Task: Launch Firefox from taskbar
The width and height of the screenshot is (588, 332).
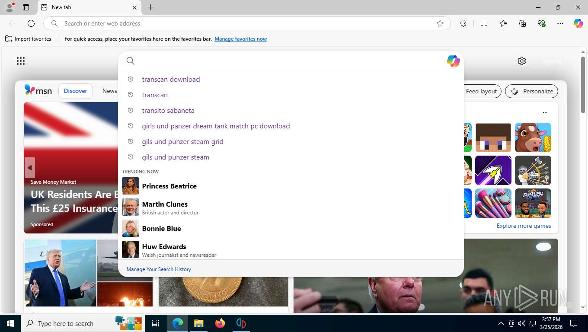Action: (x=220, y=323)
